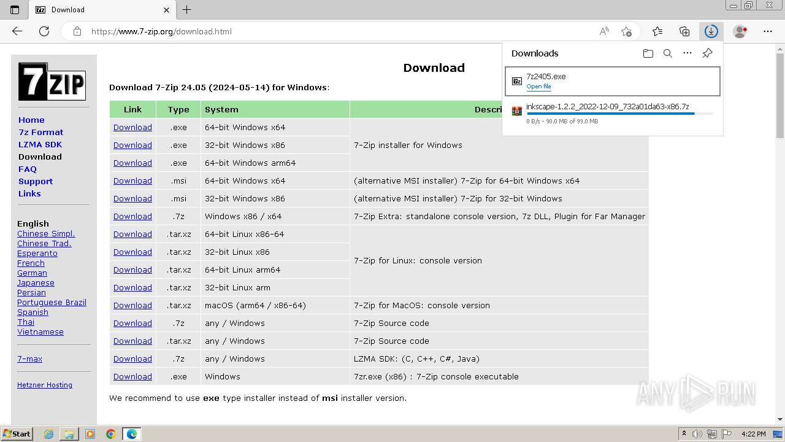The image size is (785, 442).
Task: Download the macOS tar.xz console version
Action: click(x=132, y=305)
